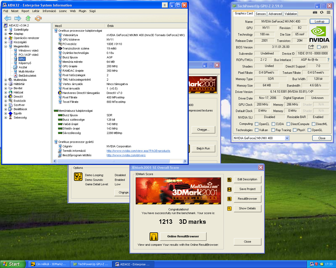This screenshot has width=336, height=268.
Task: Open the nvidia.com drivers link
Action: 126,155
